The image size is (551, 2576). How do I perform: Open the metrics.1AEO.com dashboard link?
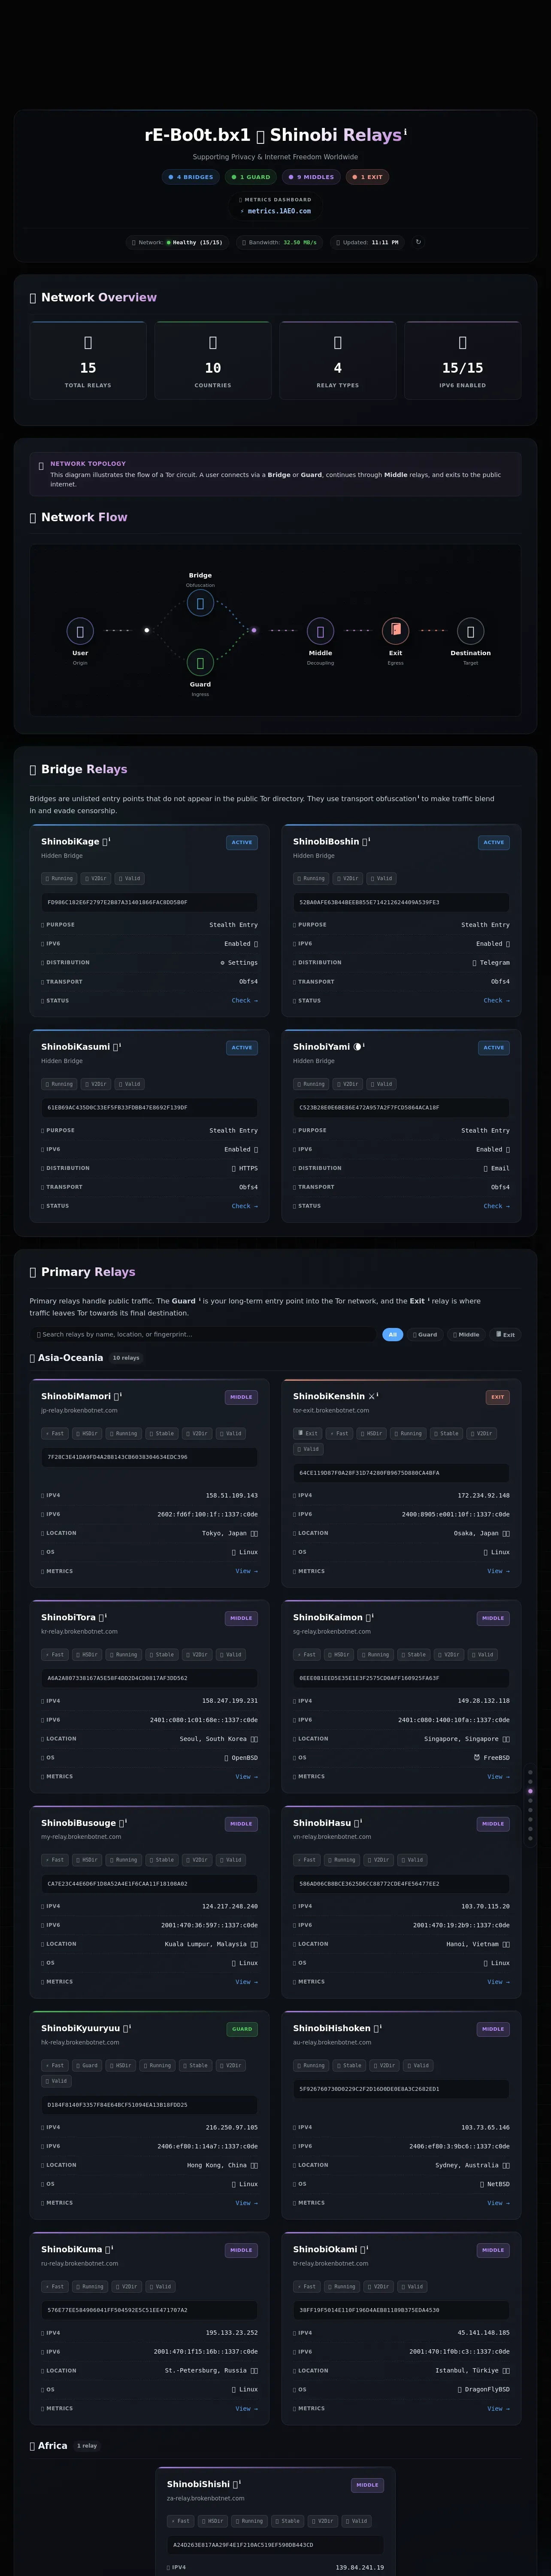[x=275, y=211]
